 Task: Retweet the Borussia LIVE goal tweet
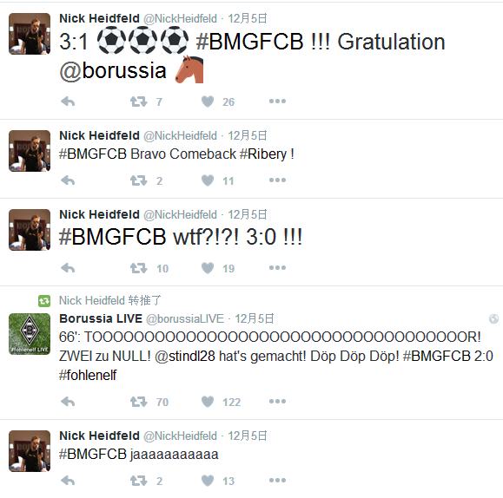click(x=139, y=402)
